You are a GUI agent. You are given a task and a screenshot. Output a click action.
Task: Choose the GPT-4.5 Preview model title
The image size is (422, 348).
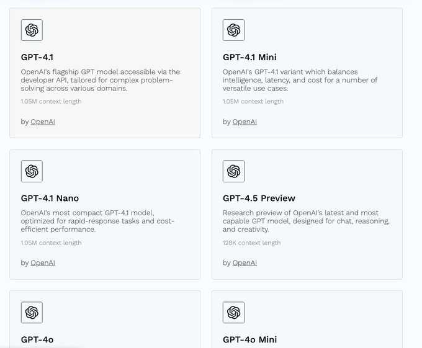coord(259,199)
